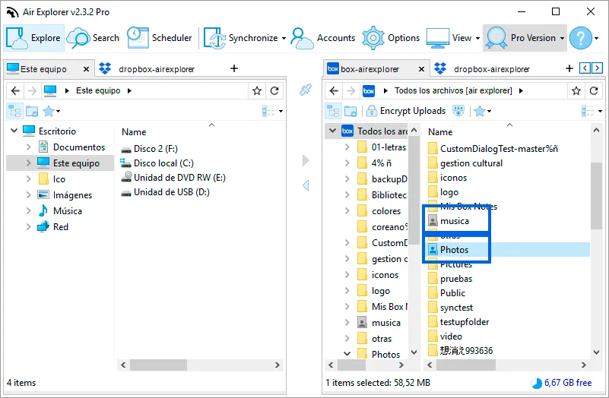Viewport: 609px width, 398px height.
Task: Refresh the right pane
Action: click(x=594, y=91)
